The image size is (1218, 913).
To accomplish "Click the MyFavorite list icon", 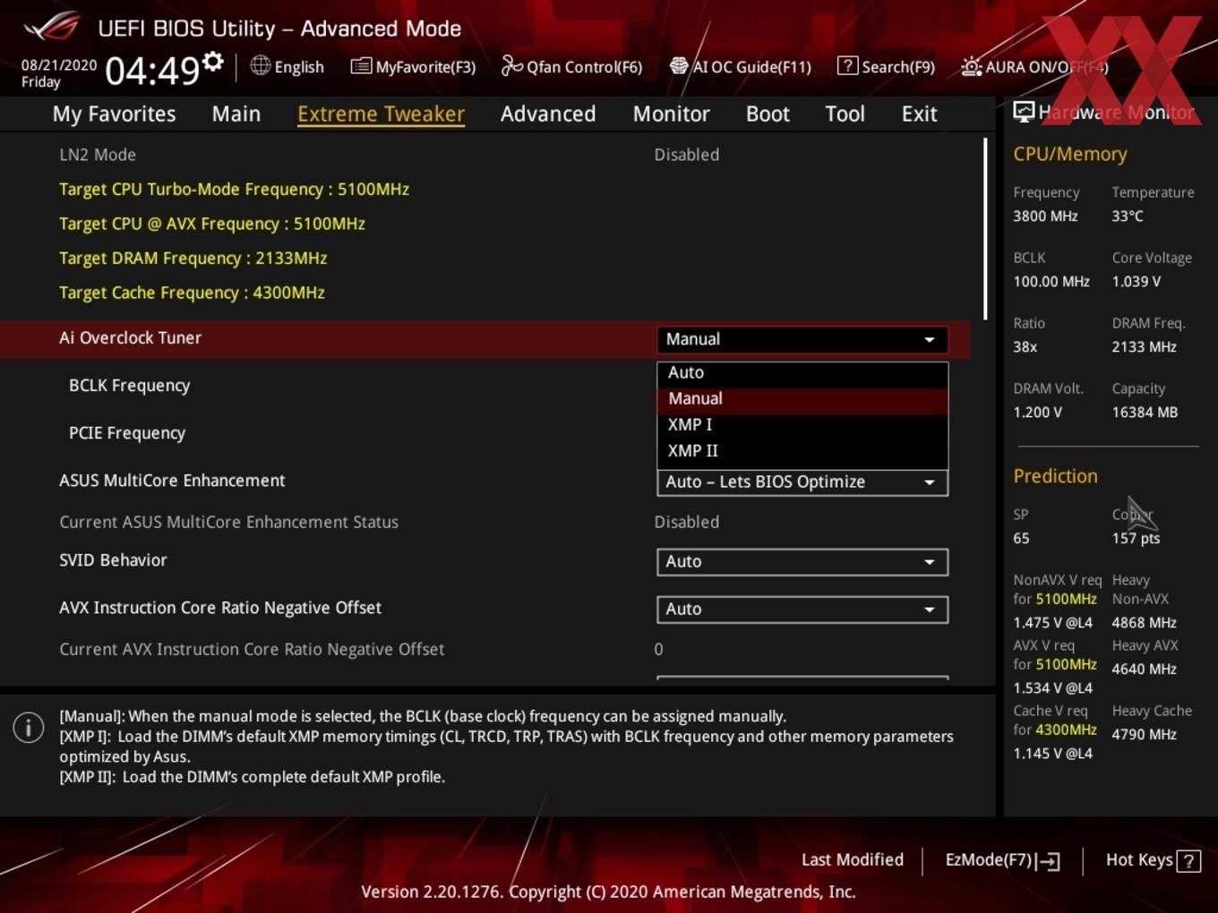I will [361, 66].
